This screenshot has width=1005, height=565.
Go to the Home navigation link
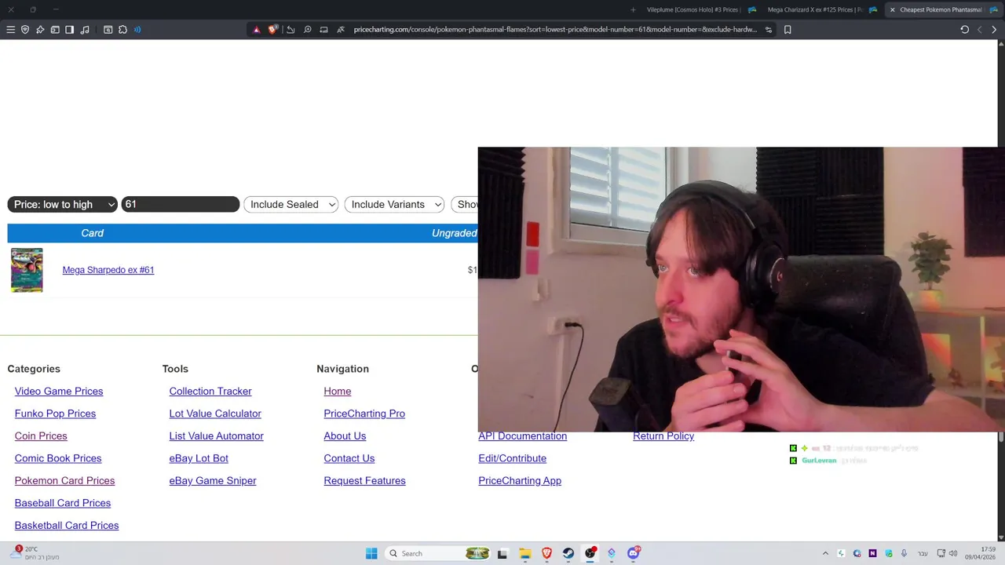pos(338,391)
